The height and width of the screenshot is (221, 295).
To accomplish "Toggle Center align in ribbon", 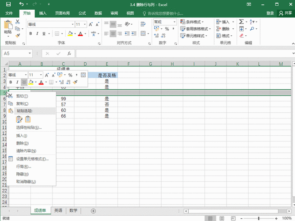I will pyautogui.click(x=113, y=34).
